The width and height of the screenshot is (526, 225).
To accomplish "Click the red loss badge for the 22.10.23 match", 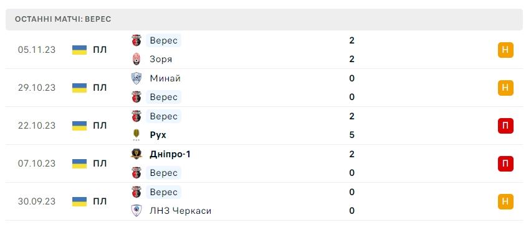I will (505, 126).
